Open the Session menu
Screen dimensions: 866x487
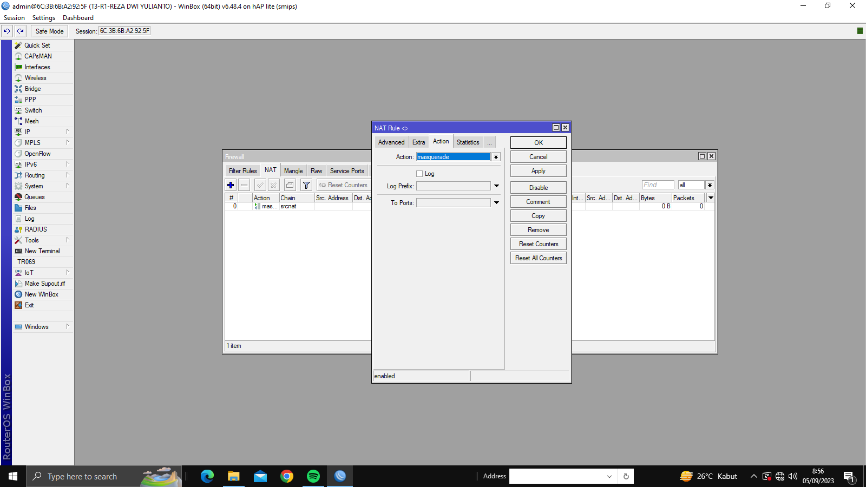[x=15, y=18]
